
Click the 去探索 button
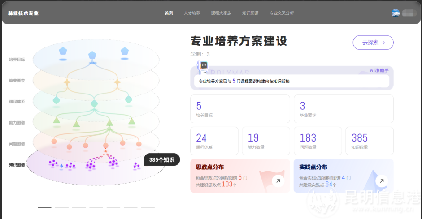(373, 43)
